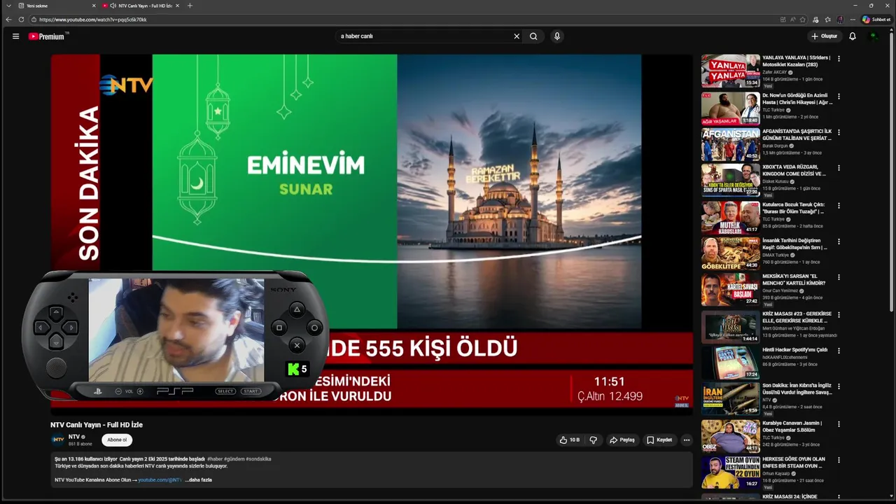Open the Dr. Now'un Gördüğü thumbnail
Viewport: 896px width, 504px height.
coord(731,108)
